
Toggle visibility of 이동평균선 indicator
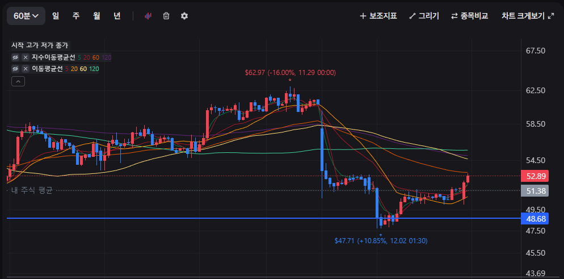pyautogui.click(x=15, y=68)
